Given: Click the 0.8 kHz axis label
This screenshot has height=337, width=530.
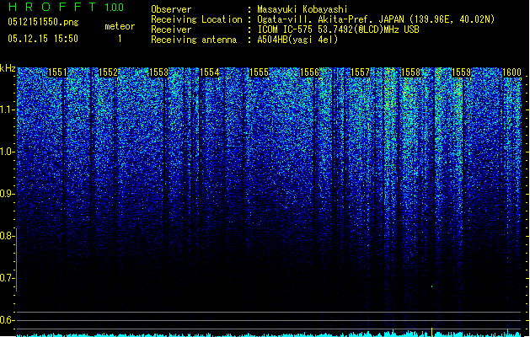Looking at the screenshot, I should pos(7,236).
